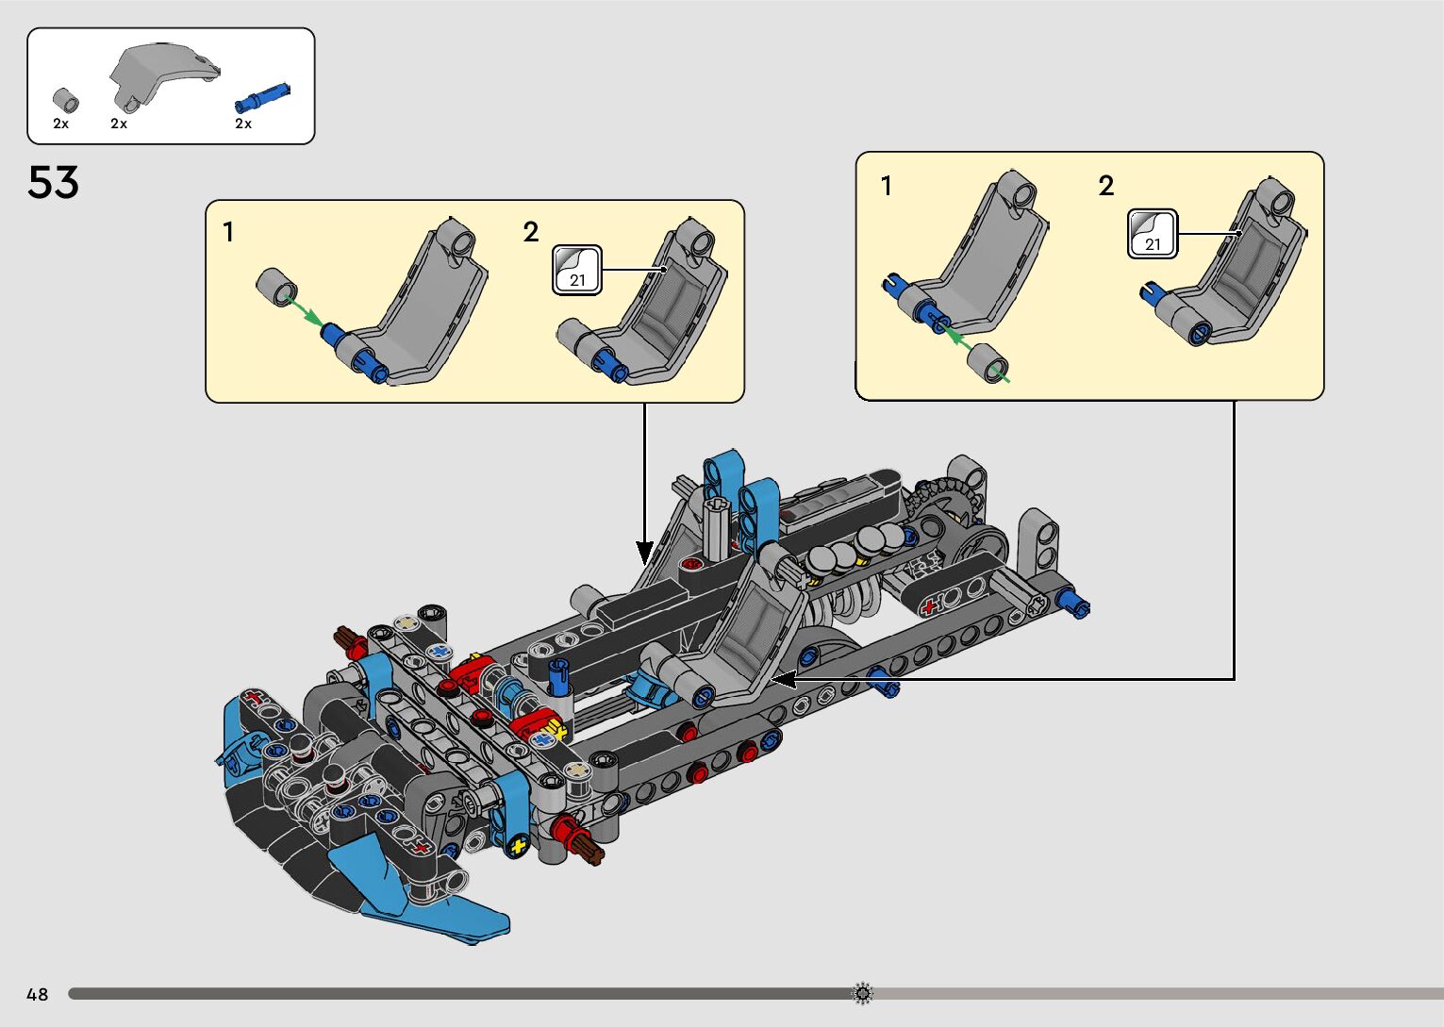
Task: Click the stickered seat in left callout sub-step 2
Action: click(x=665, y=306)
